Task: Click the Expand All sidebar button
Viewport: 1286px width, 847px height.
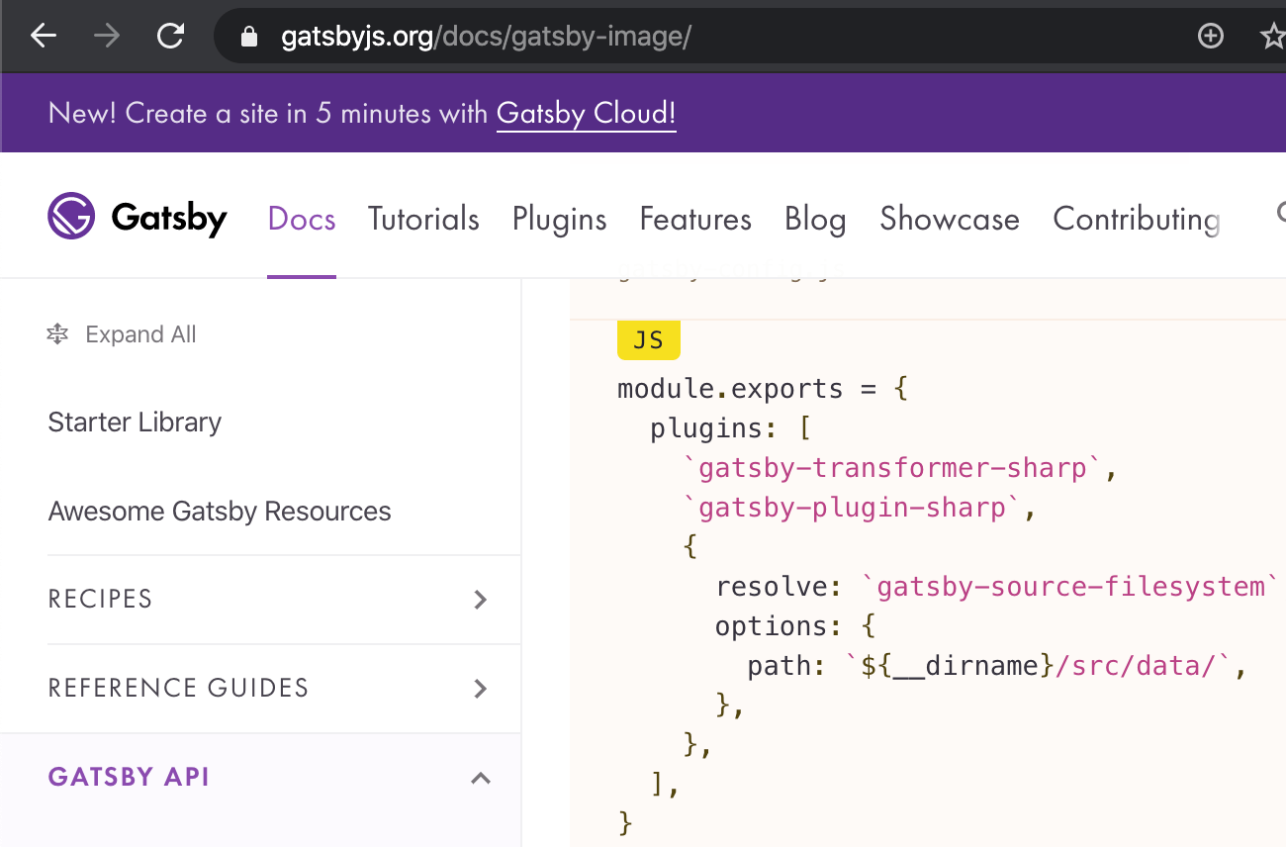Action: click(x=122, y=334)
